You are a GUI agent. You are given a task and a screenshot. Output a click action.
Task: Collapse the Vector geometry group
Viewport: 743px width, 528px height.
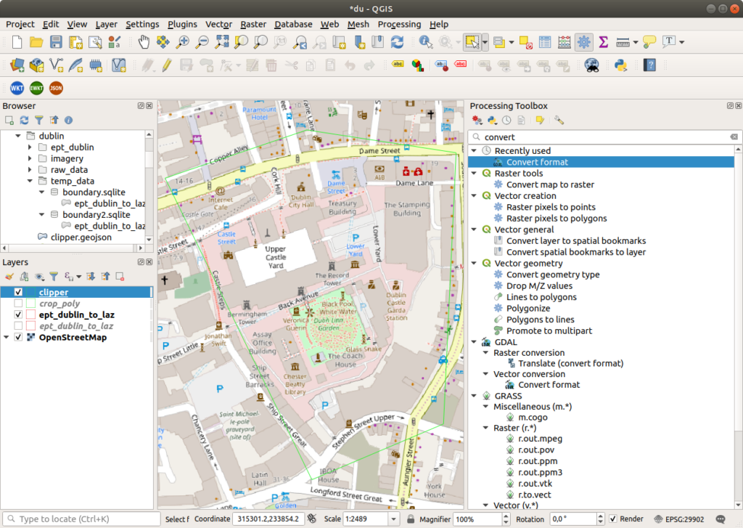[x=474, y=264]
